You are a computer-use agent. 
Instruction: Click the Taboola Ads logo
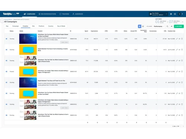(11, 14)
